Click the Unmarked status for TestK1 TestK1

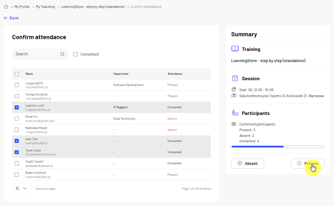coord(174,163)
